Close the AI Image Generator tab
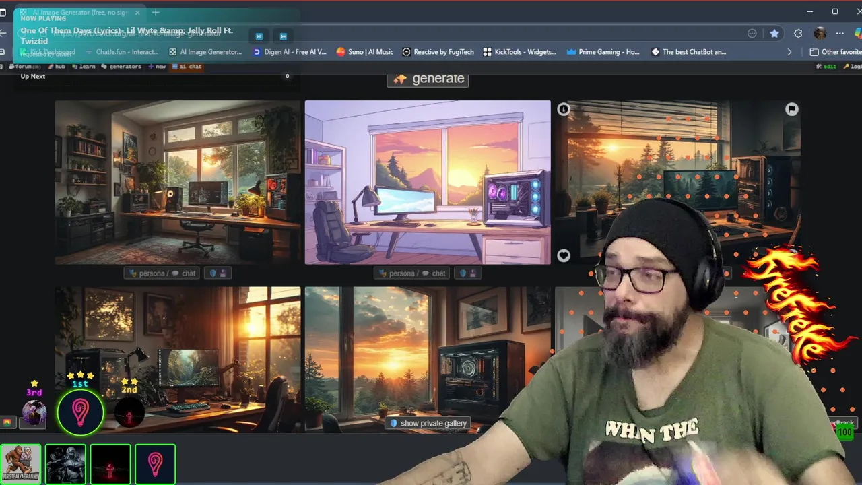 click(138, 12)
